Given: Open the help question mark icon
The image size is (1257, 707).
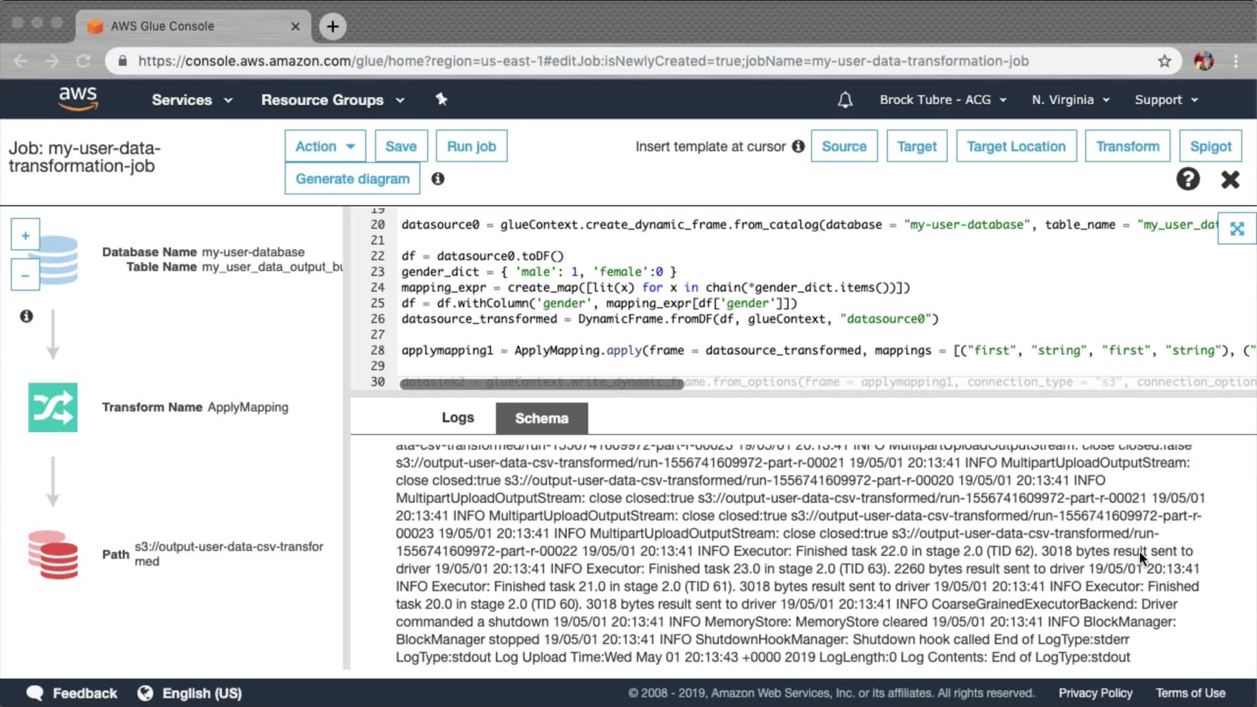Looking at the screenshot, I should tap(1188, 179).
